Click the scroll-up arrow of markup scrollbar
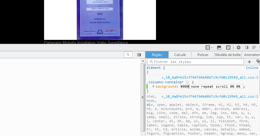The width and height of the screenshot is (260, 136). coord(143,61)
